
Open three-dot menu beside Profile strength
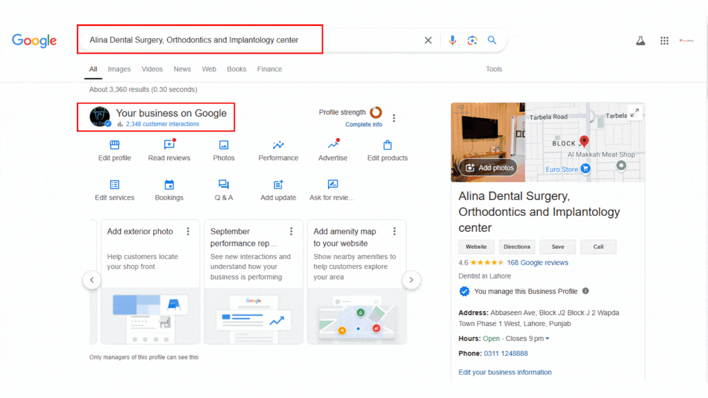click(394, 118)
